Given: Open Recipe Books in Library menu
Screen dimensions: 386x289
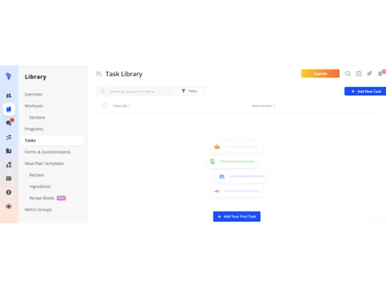Looking at the screenshot, I should [x=42, y=198].
